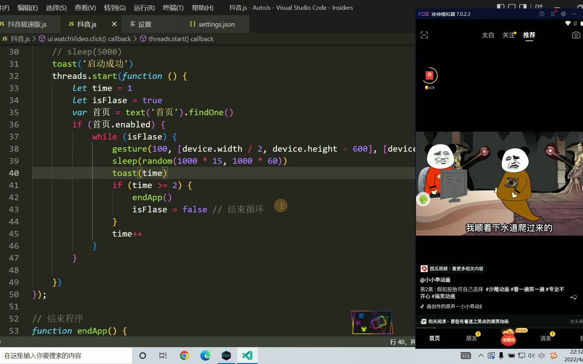583x364 pixels.
Task: Open Nox emulator hamburger menu
Action: pyautogui.click(x=553, y=14)
